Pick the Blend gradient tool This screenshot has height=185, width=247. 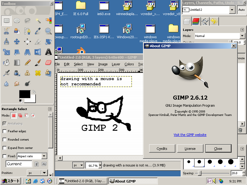pyautogui.click(x=17, y=63)
